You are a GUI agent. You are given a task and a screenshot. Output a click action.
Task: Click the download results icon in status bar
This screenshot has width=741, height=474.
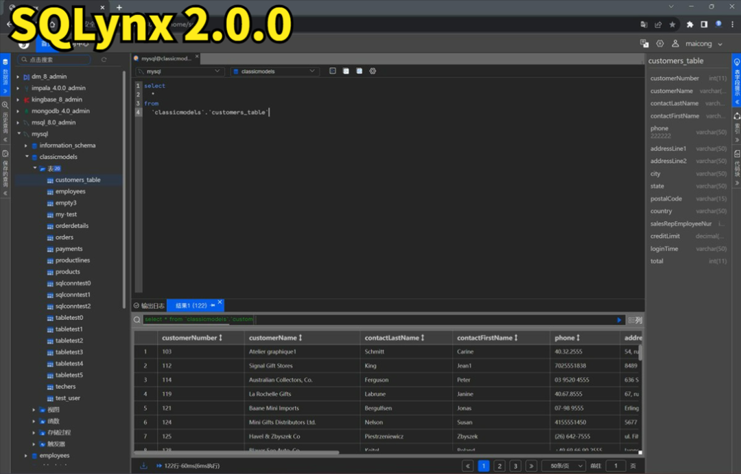coord(143,466)
